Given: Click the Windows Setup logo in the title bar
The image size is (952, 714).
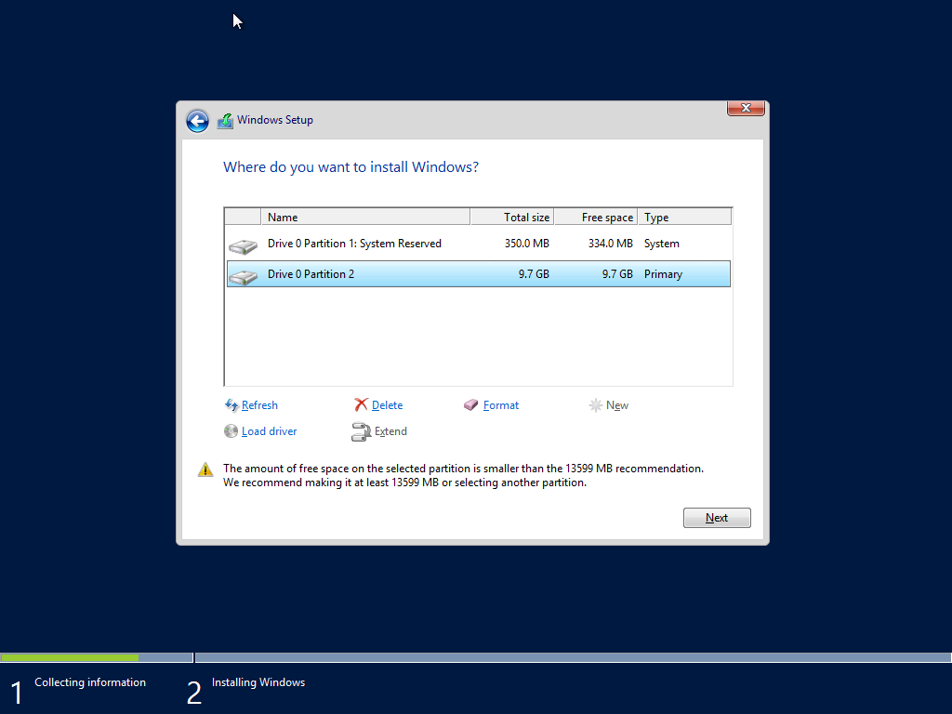Looking at the screenshot, I should click(226, 120).
